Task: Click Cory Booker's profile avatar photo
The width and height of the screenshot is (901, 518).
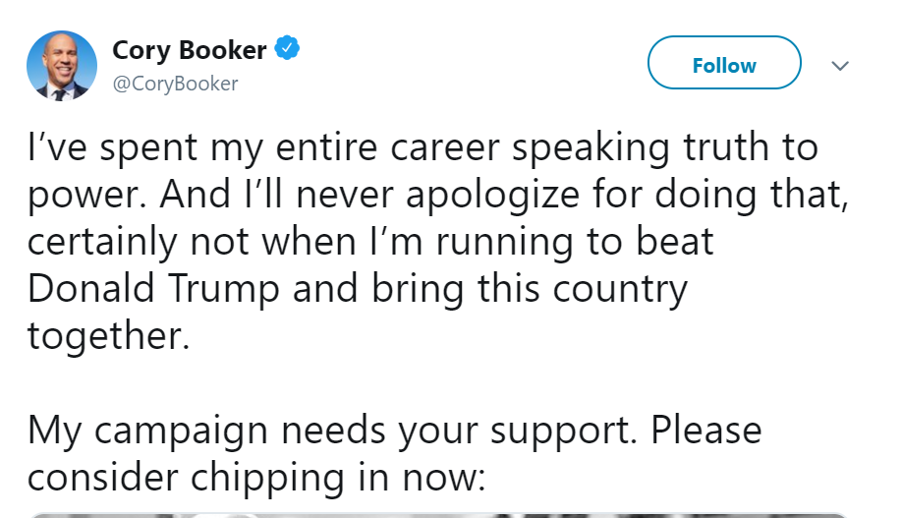Action: pos(61,66)
